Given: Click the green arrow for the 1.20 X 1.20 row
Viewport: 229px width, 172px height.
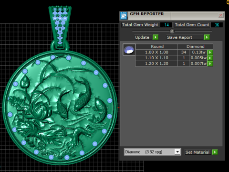Looking at the screenshot, I should (x=210, y=64).
